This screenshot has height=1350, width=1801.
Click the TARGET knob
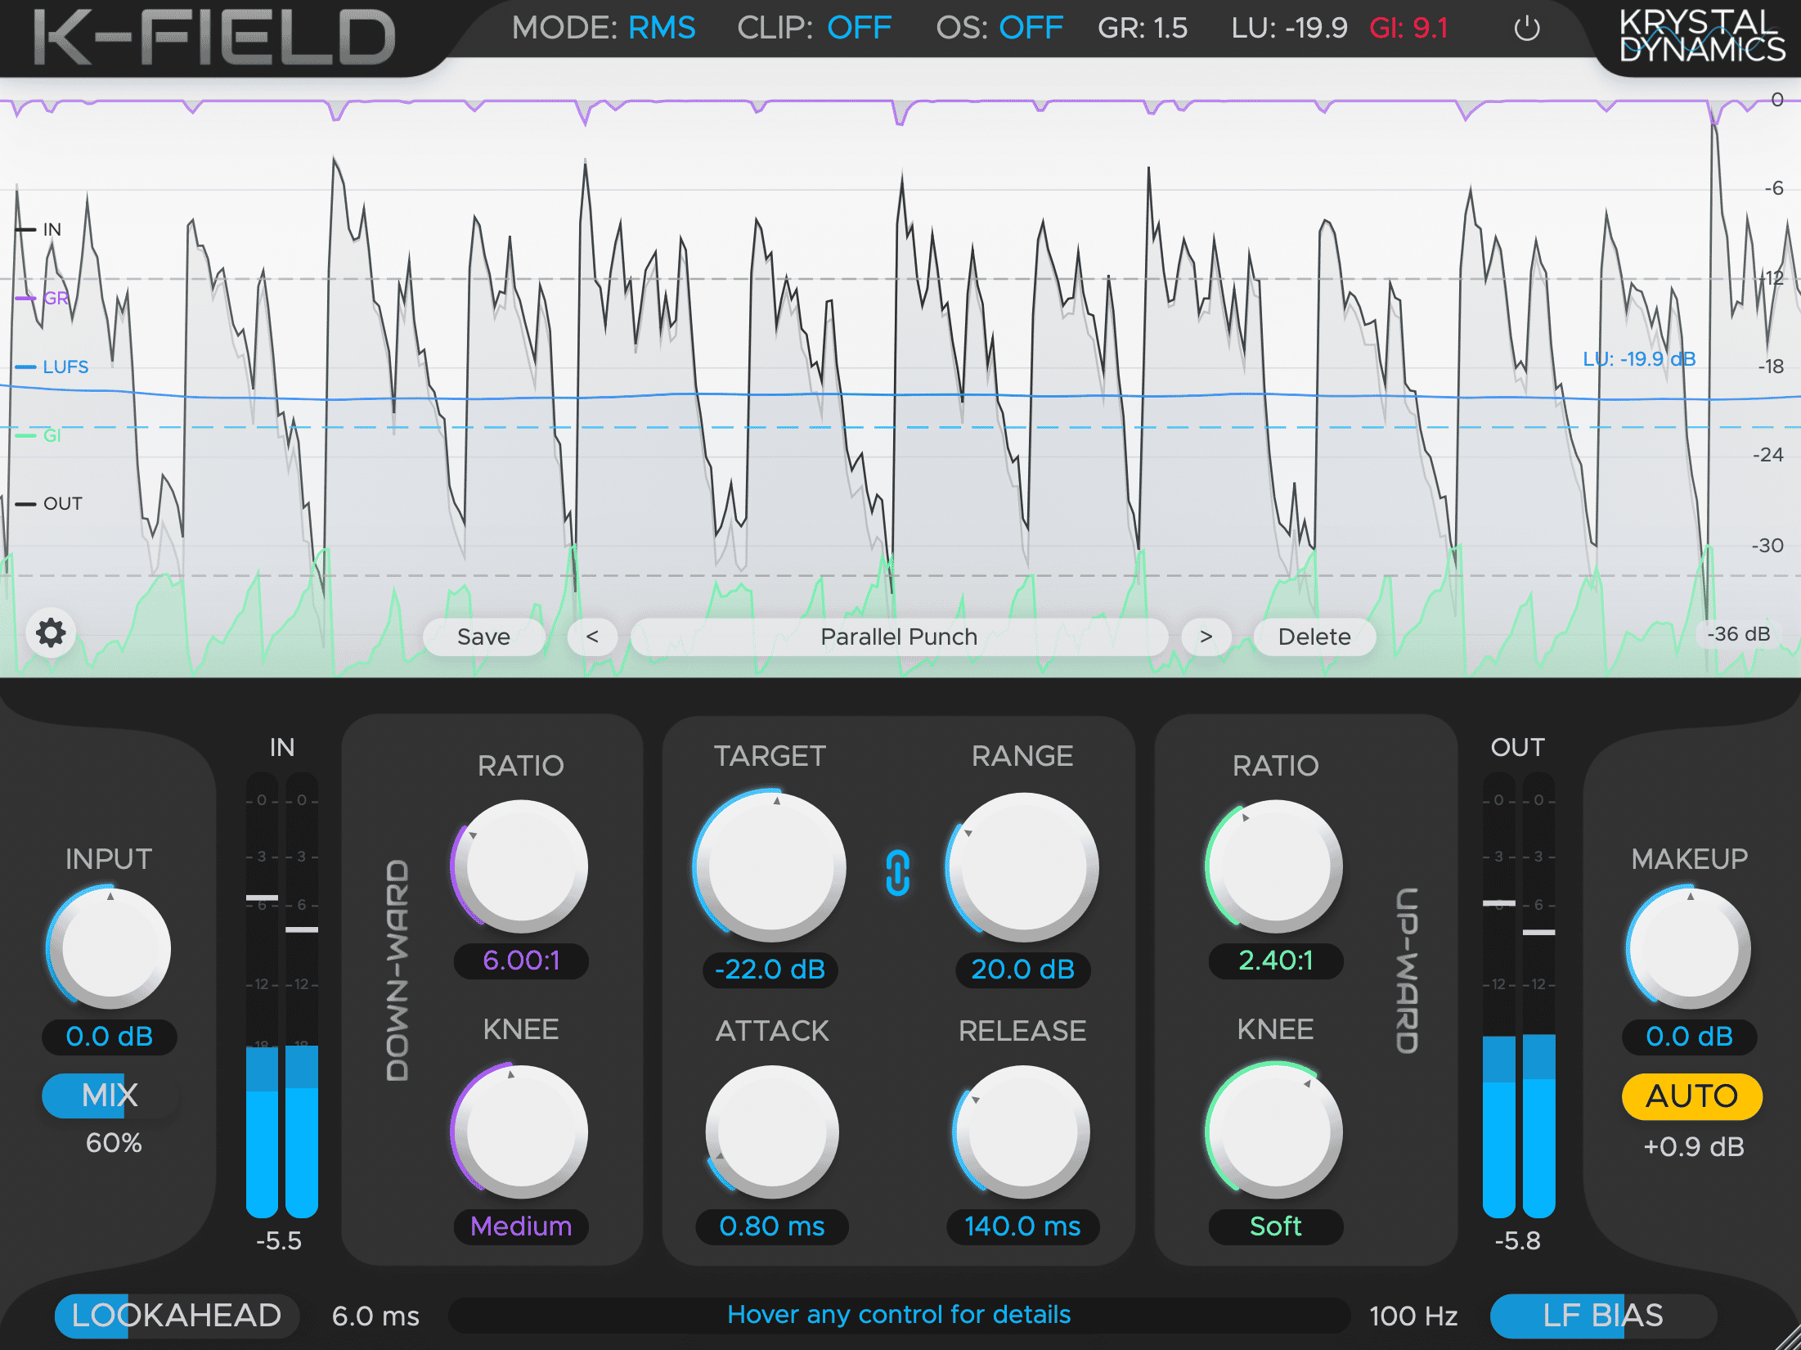click(x=770, y=866)
